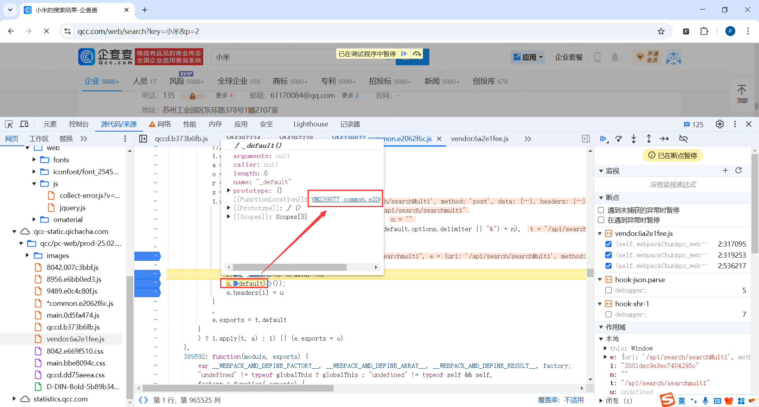
Task: Select vendor.6a2e1fee.js in file tree
Action: [75, 339]
